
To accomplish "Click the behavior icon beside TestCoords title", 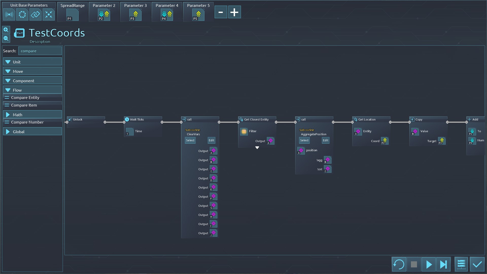I will click(x=19, y=33).
